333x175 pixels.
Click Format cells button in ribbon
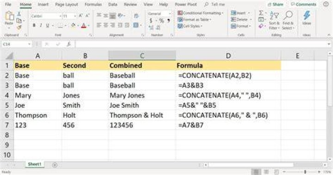(x=241, y=26)
